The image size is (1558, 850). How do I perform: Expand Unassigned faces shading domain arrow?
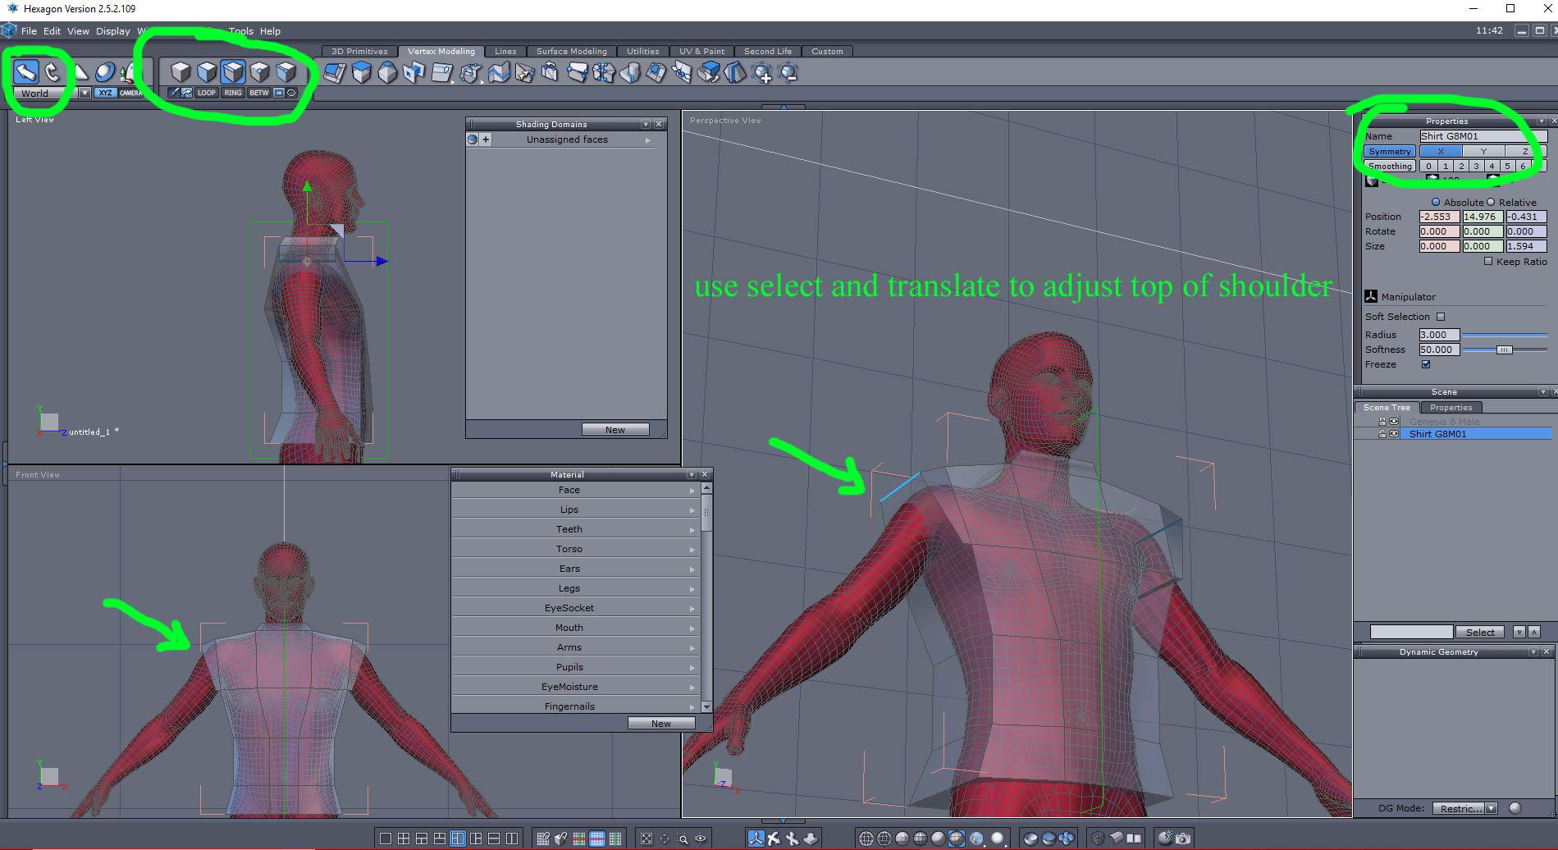648,140
